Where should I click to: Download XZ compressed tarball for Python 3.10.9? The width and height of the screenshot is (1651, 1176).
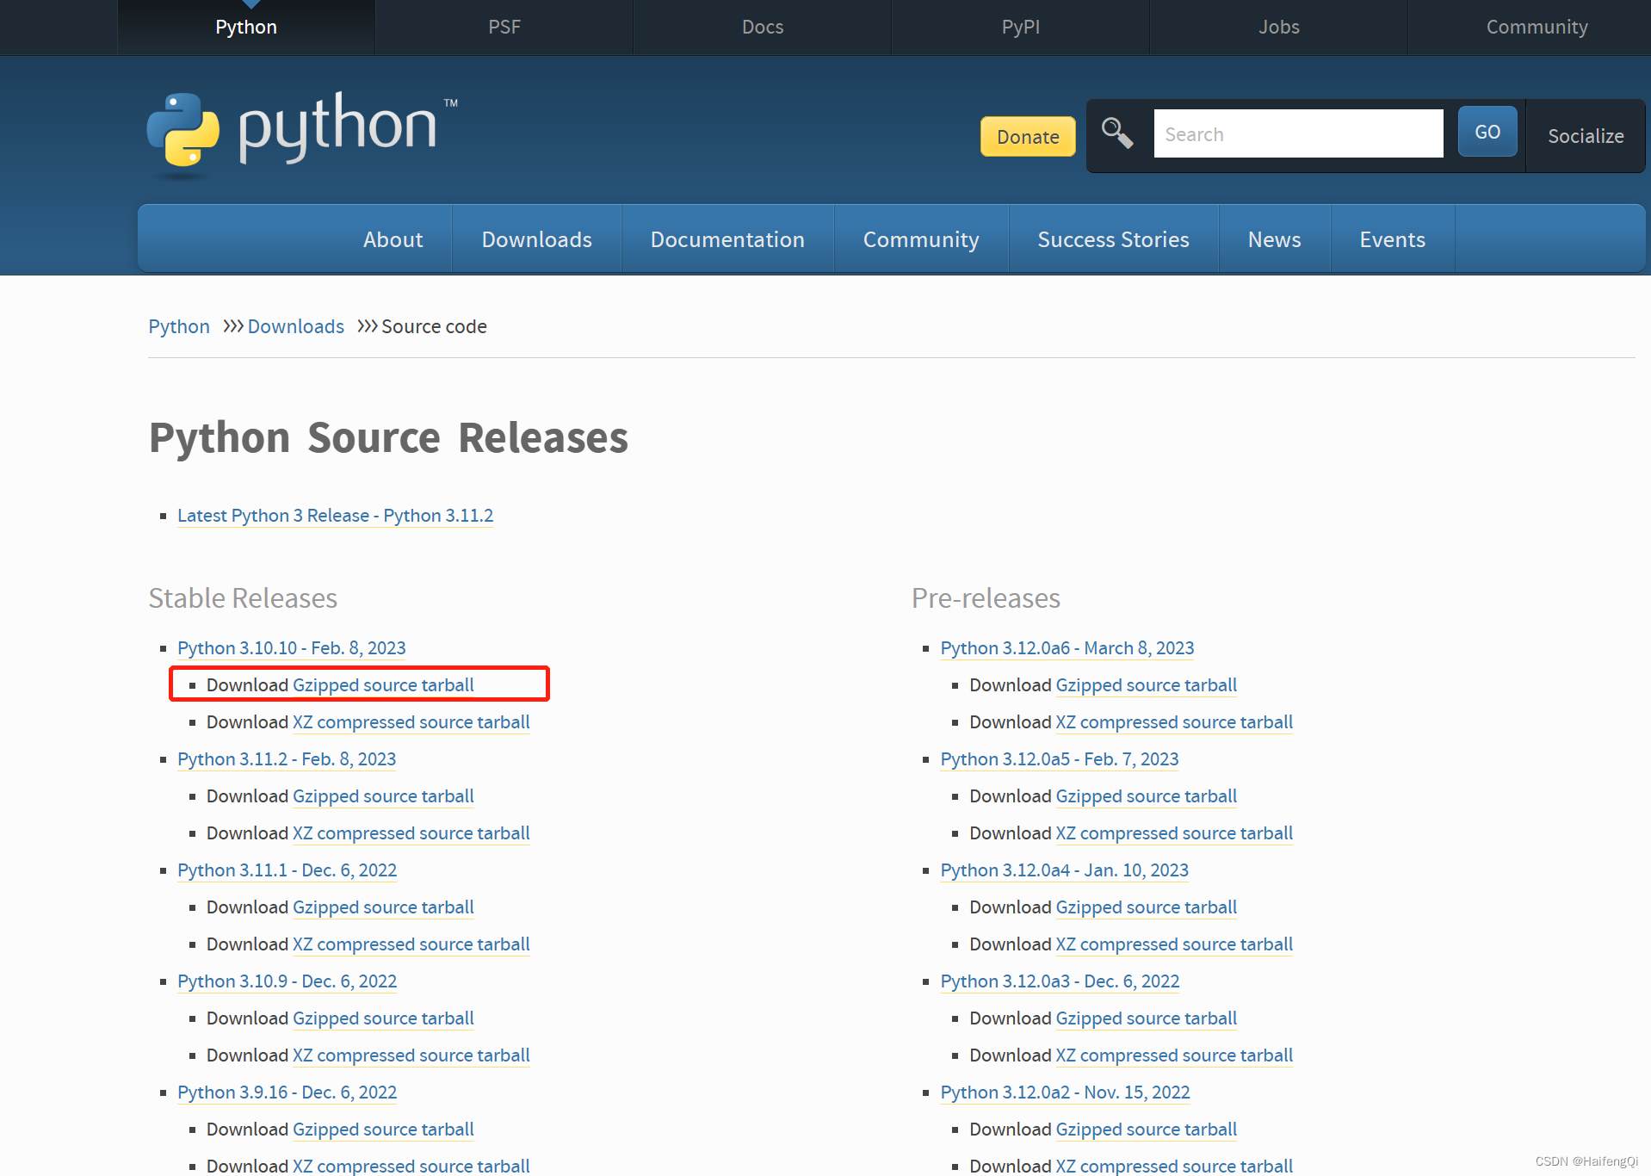click(411, 1055)
